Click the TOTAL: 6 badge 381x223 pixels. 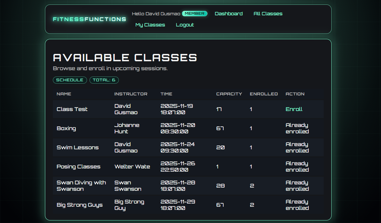[104, 80]
